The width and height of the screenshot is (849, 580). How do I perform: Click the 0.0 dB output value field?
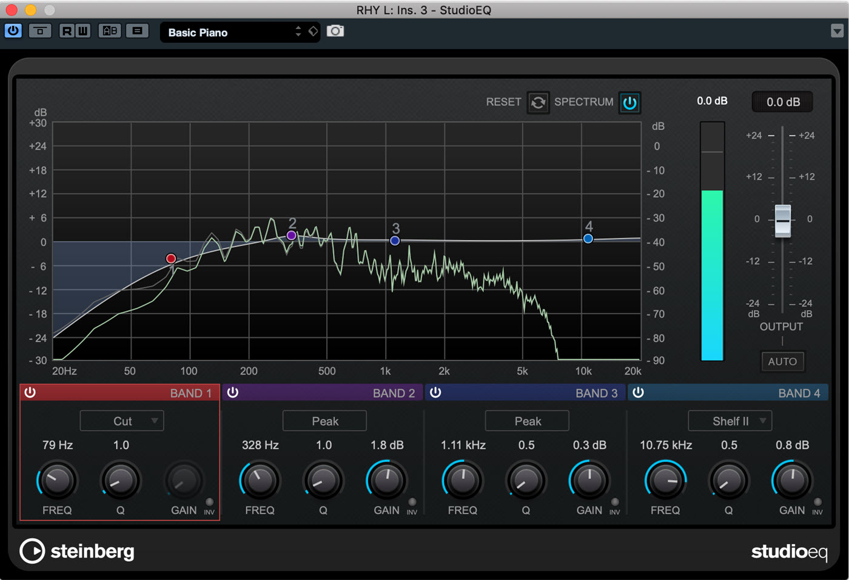tap(783, 102)
